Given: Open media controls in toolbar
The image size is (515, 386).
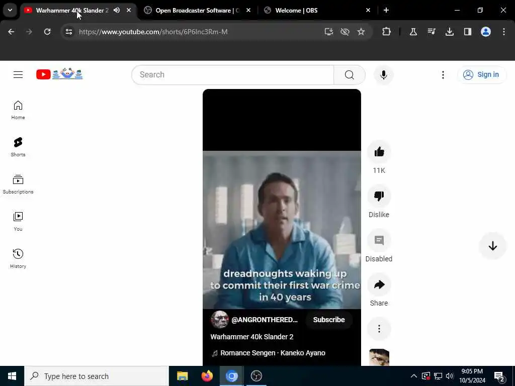Looking at the screenshot, I should 432,32.
